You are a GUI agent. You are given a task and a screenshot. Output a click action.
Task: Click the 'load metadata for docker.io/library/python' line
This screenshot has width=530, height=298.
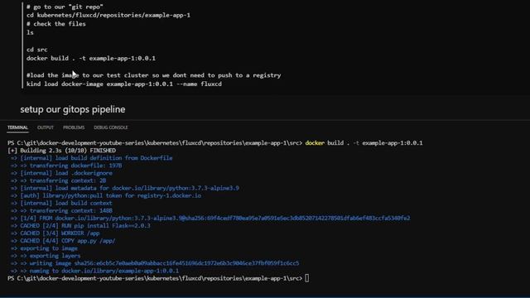click(125, 188)
